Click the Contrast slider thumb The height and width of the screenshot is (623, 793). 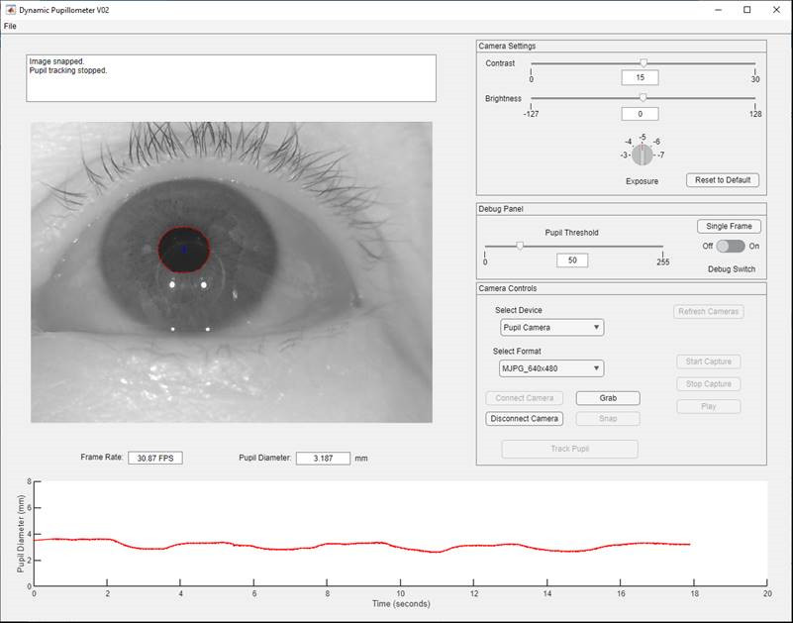644,63
